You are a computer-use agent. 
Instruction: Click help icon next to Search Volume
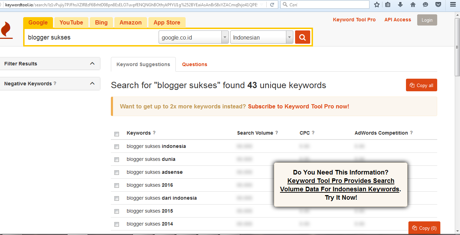[276, 133]
